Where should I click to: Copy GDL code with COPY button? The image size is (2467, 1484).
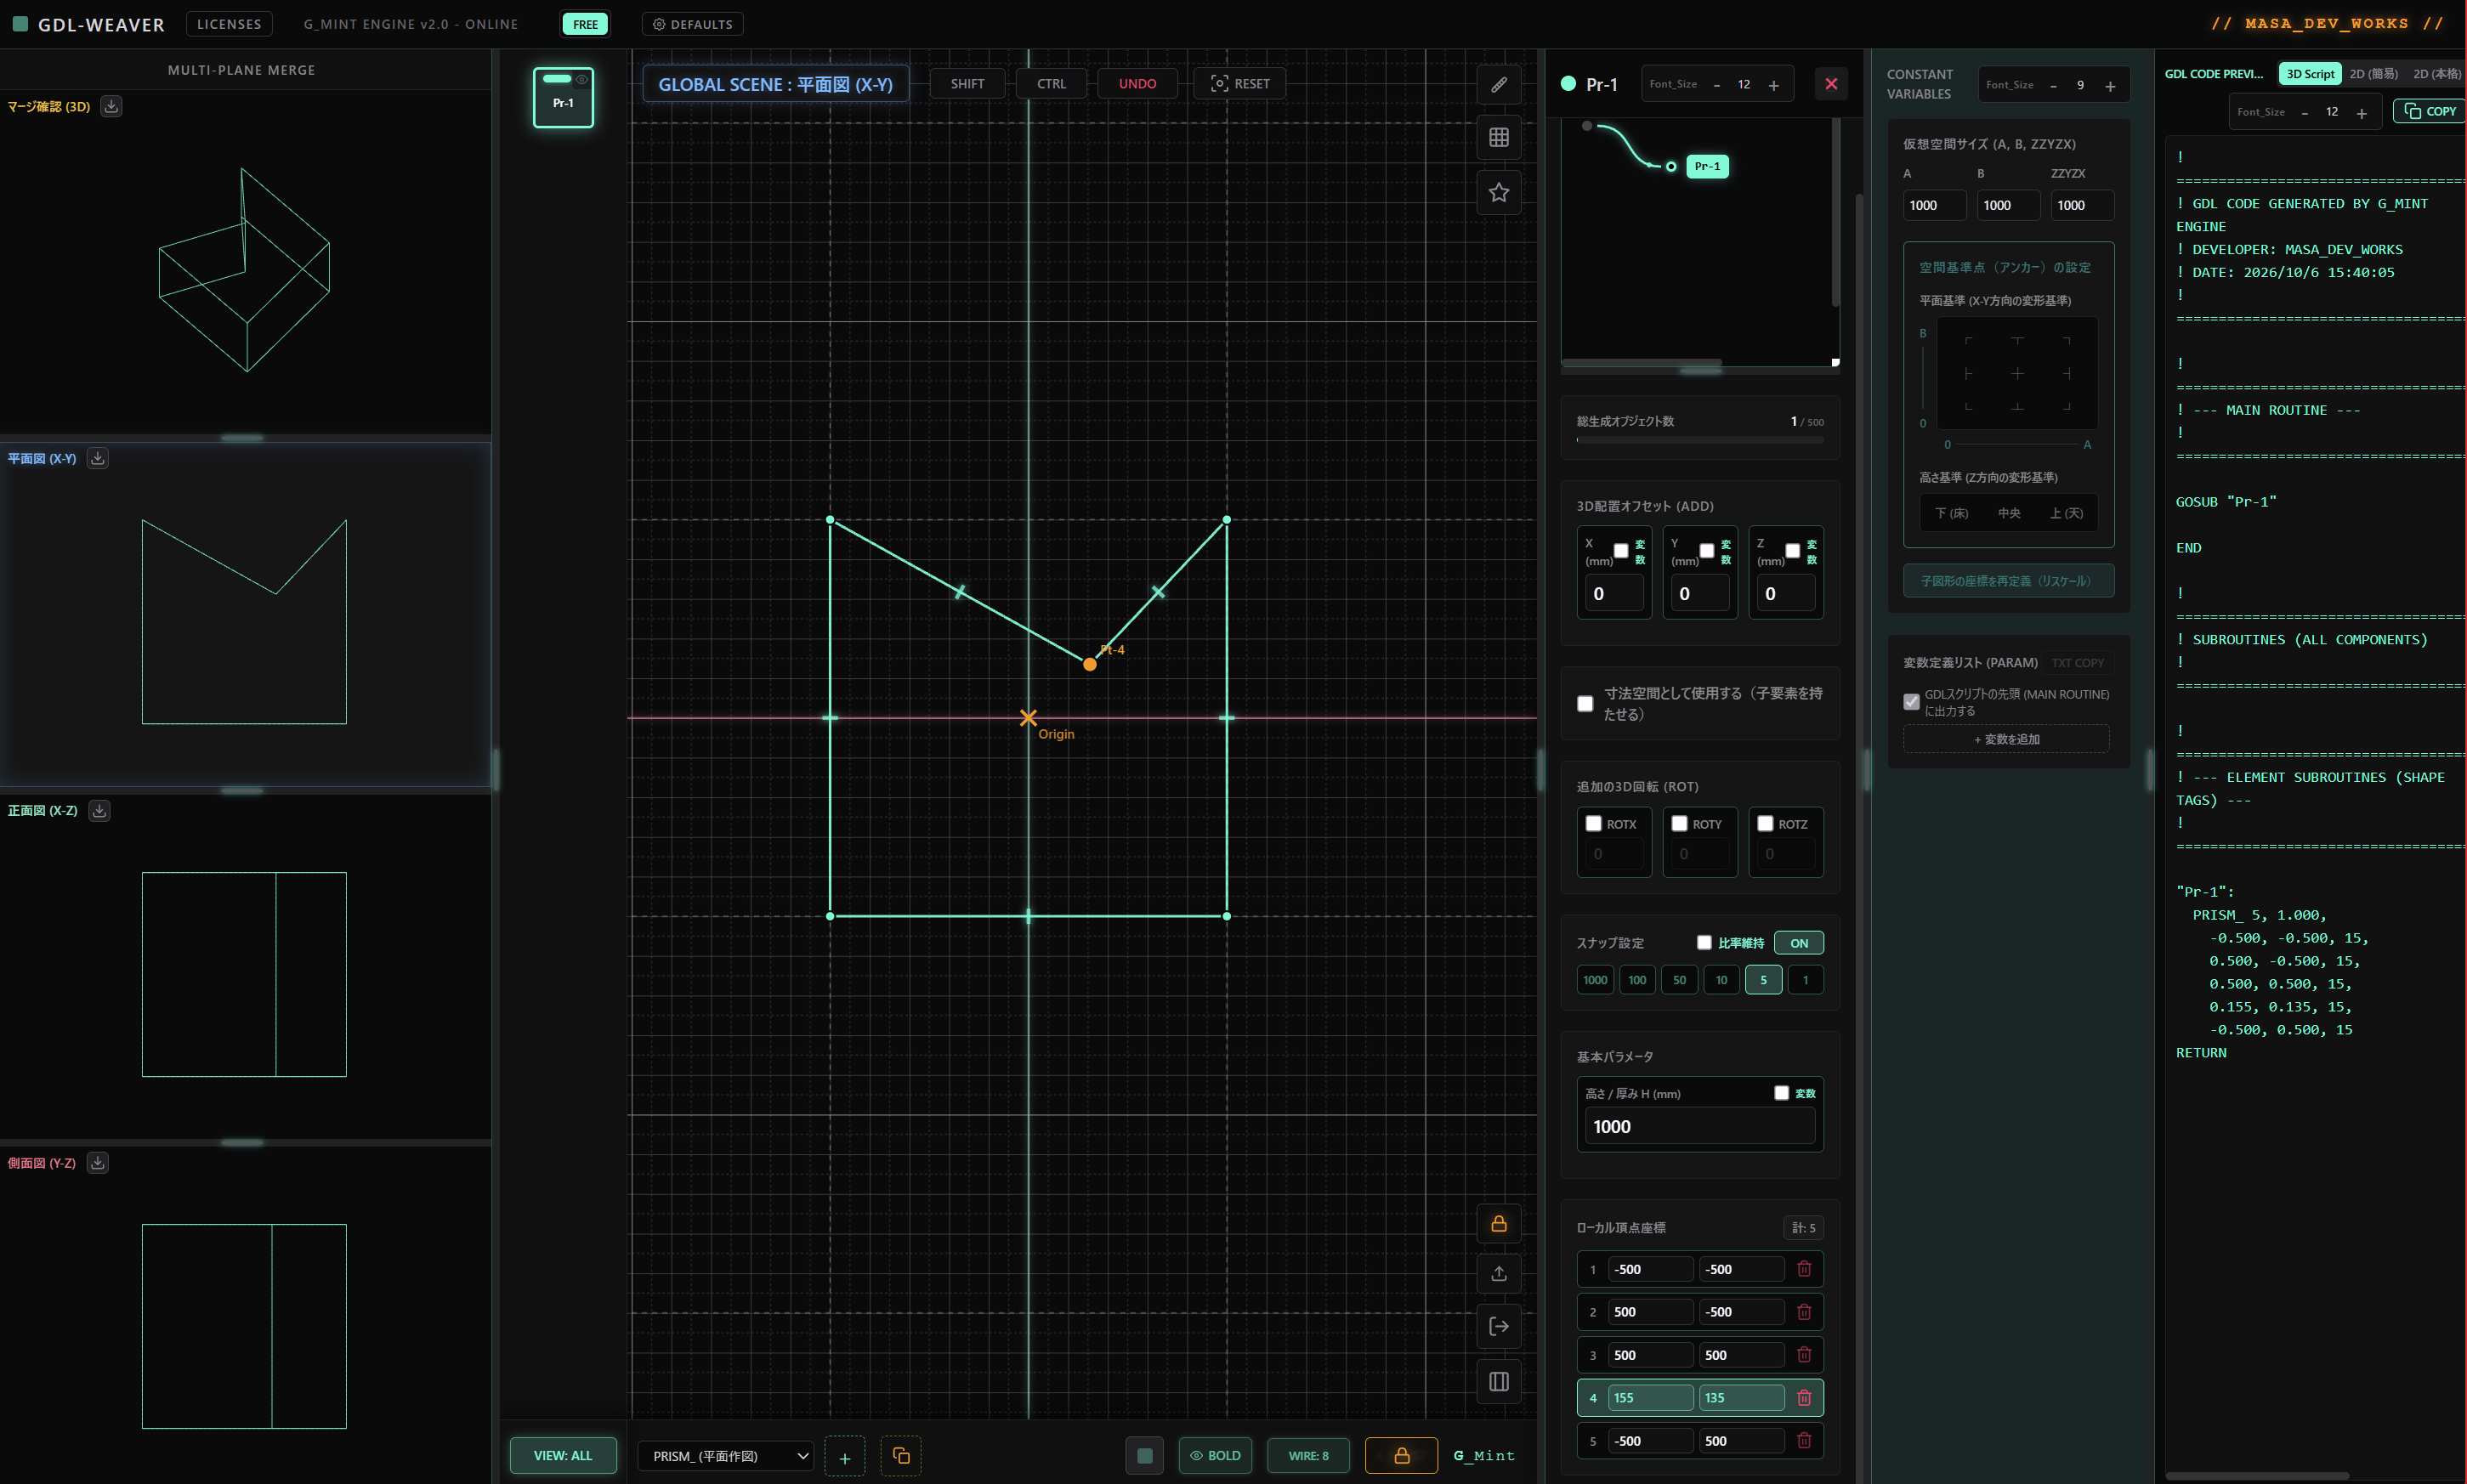pos(2430,111)
